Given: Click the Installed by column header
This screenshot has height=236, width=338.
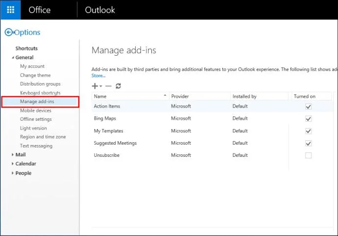Looking at the screenshot, I should click(259, 96).
